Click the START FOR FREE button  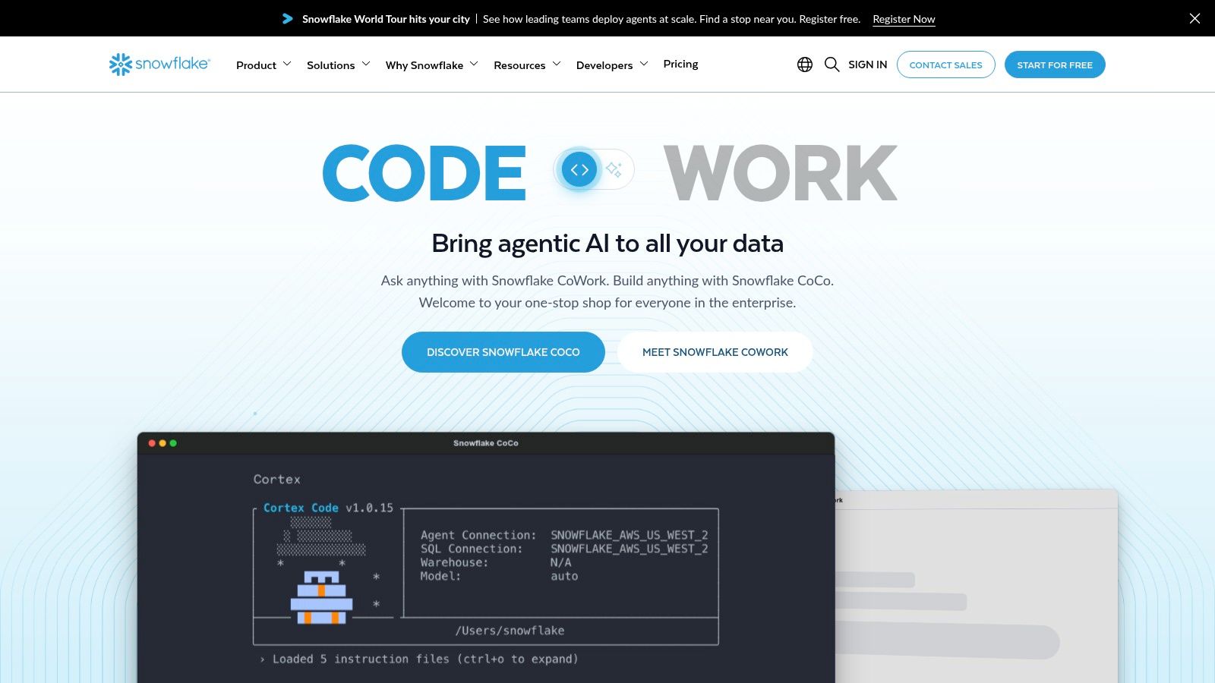pos(1055,65)
